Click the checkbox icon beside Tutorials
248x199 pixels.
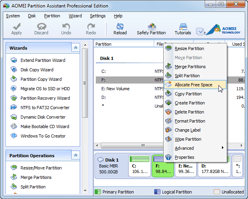pyautogui.click(x=200, y=31)
